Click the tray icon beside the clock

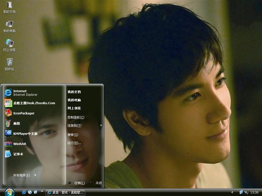click(x=246, y=192)
